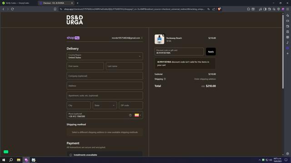Click the shipping info question icon
Viewport: 291px width, 163px height.
(x=165, y=79)
